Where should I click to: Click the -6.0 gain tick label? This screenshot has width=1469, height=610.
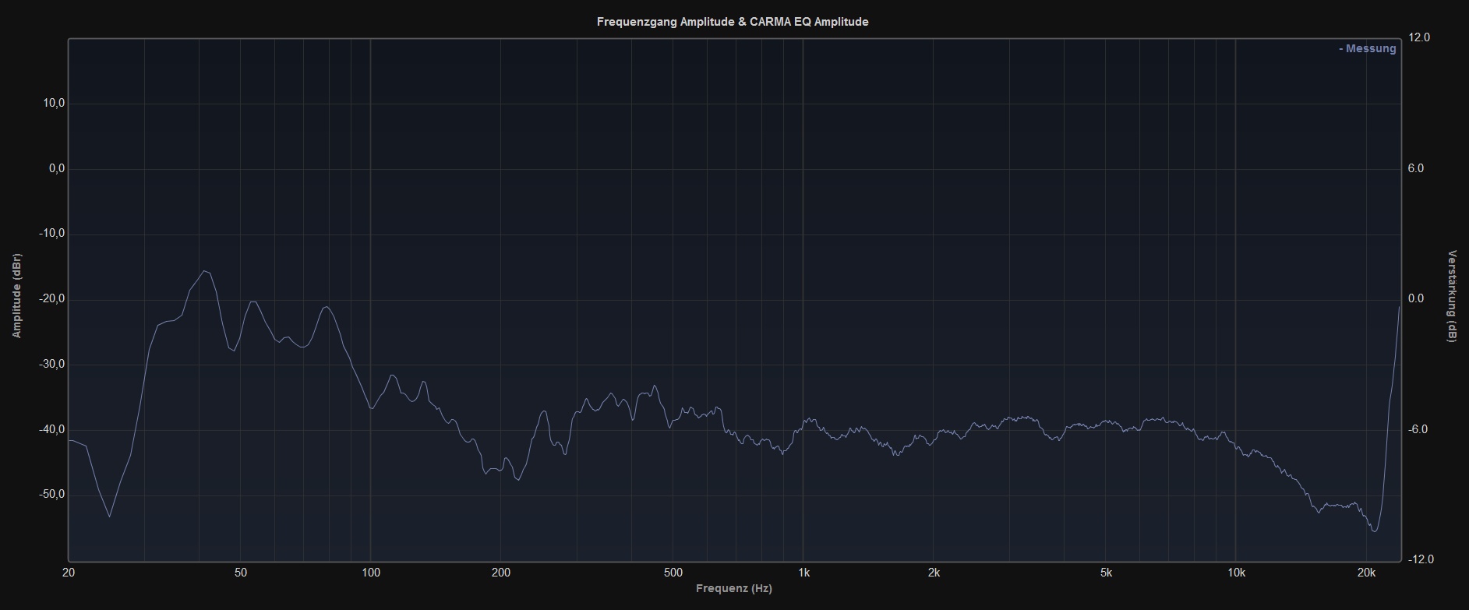[x=1420, y=429]
